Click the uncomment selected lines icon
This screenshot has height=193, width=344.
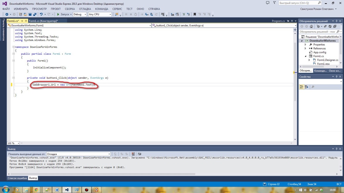(x=188, y=14)
